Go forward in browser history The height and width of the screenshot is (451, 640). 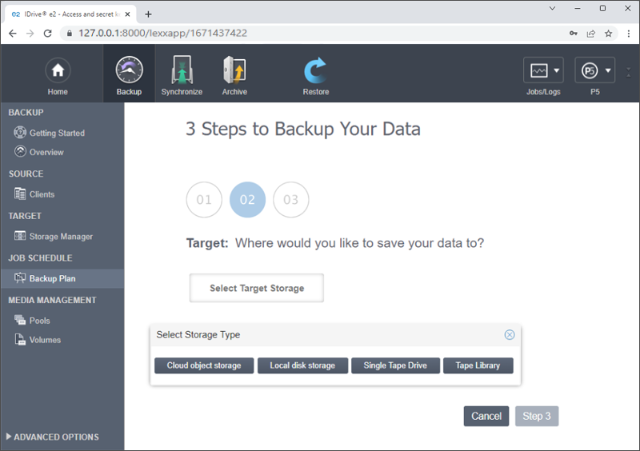click(30, 34)
